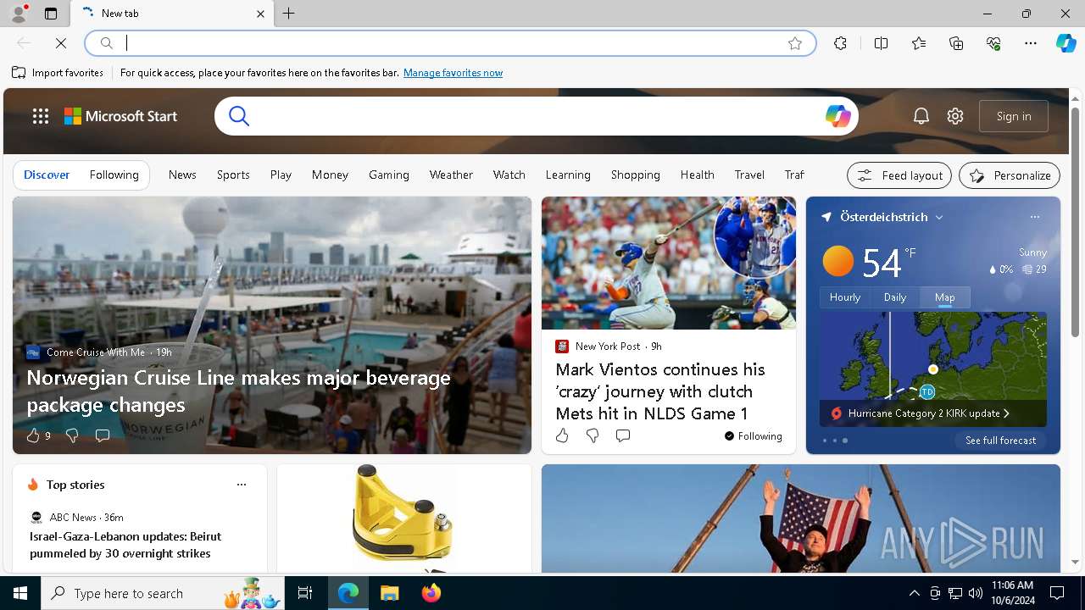The width and height of the screenshot is (1085, 610).
Task: Open page settings gear
Action: pyautogui.click(x=955, y=116)
